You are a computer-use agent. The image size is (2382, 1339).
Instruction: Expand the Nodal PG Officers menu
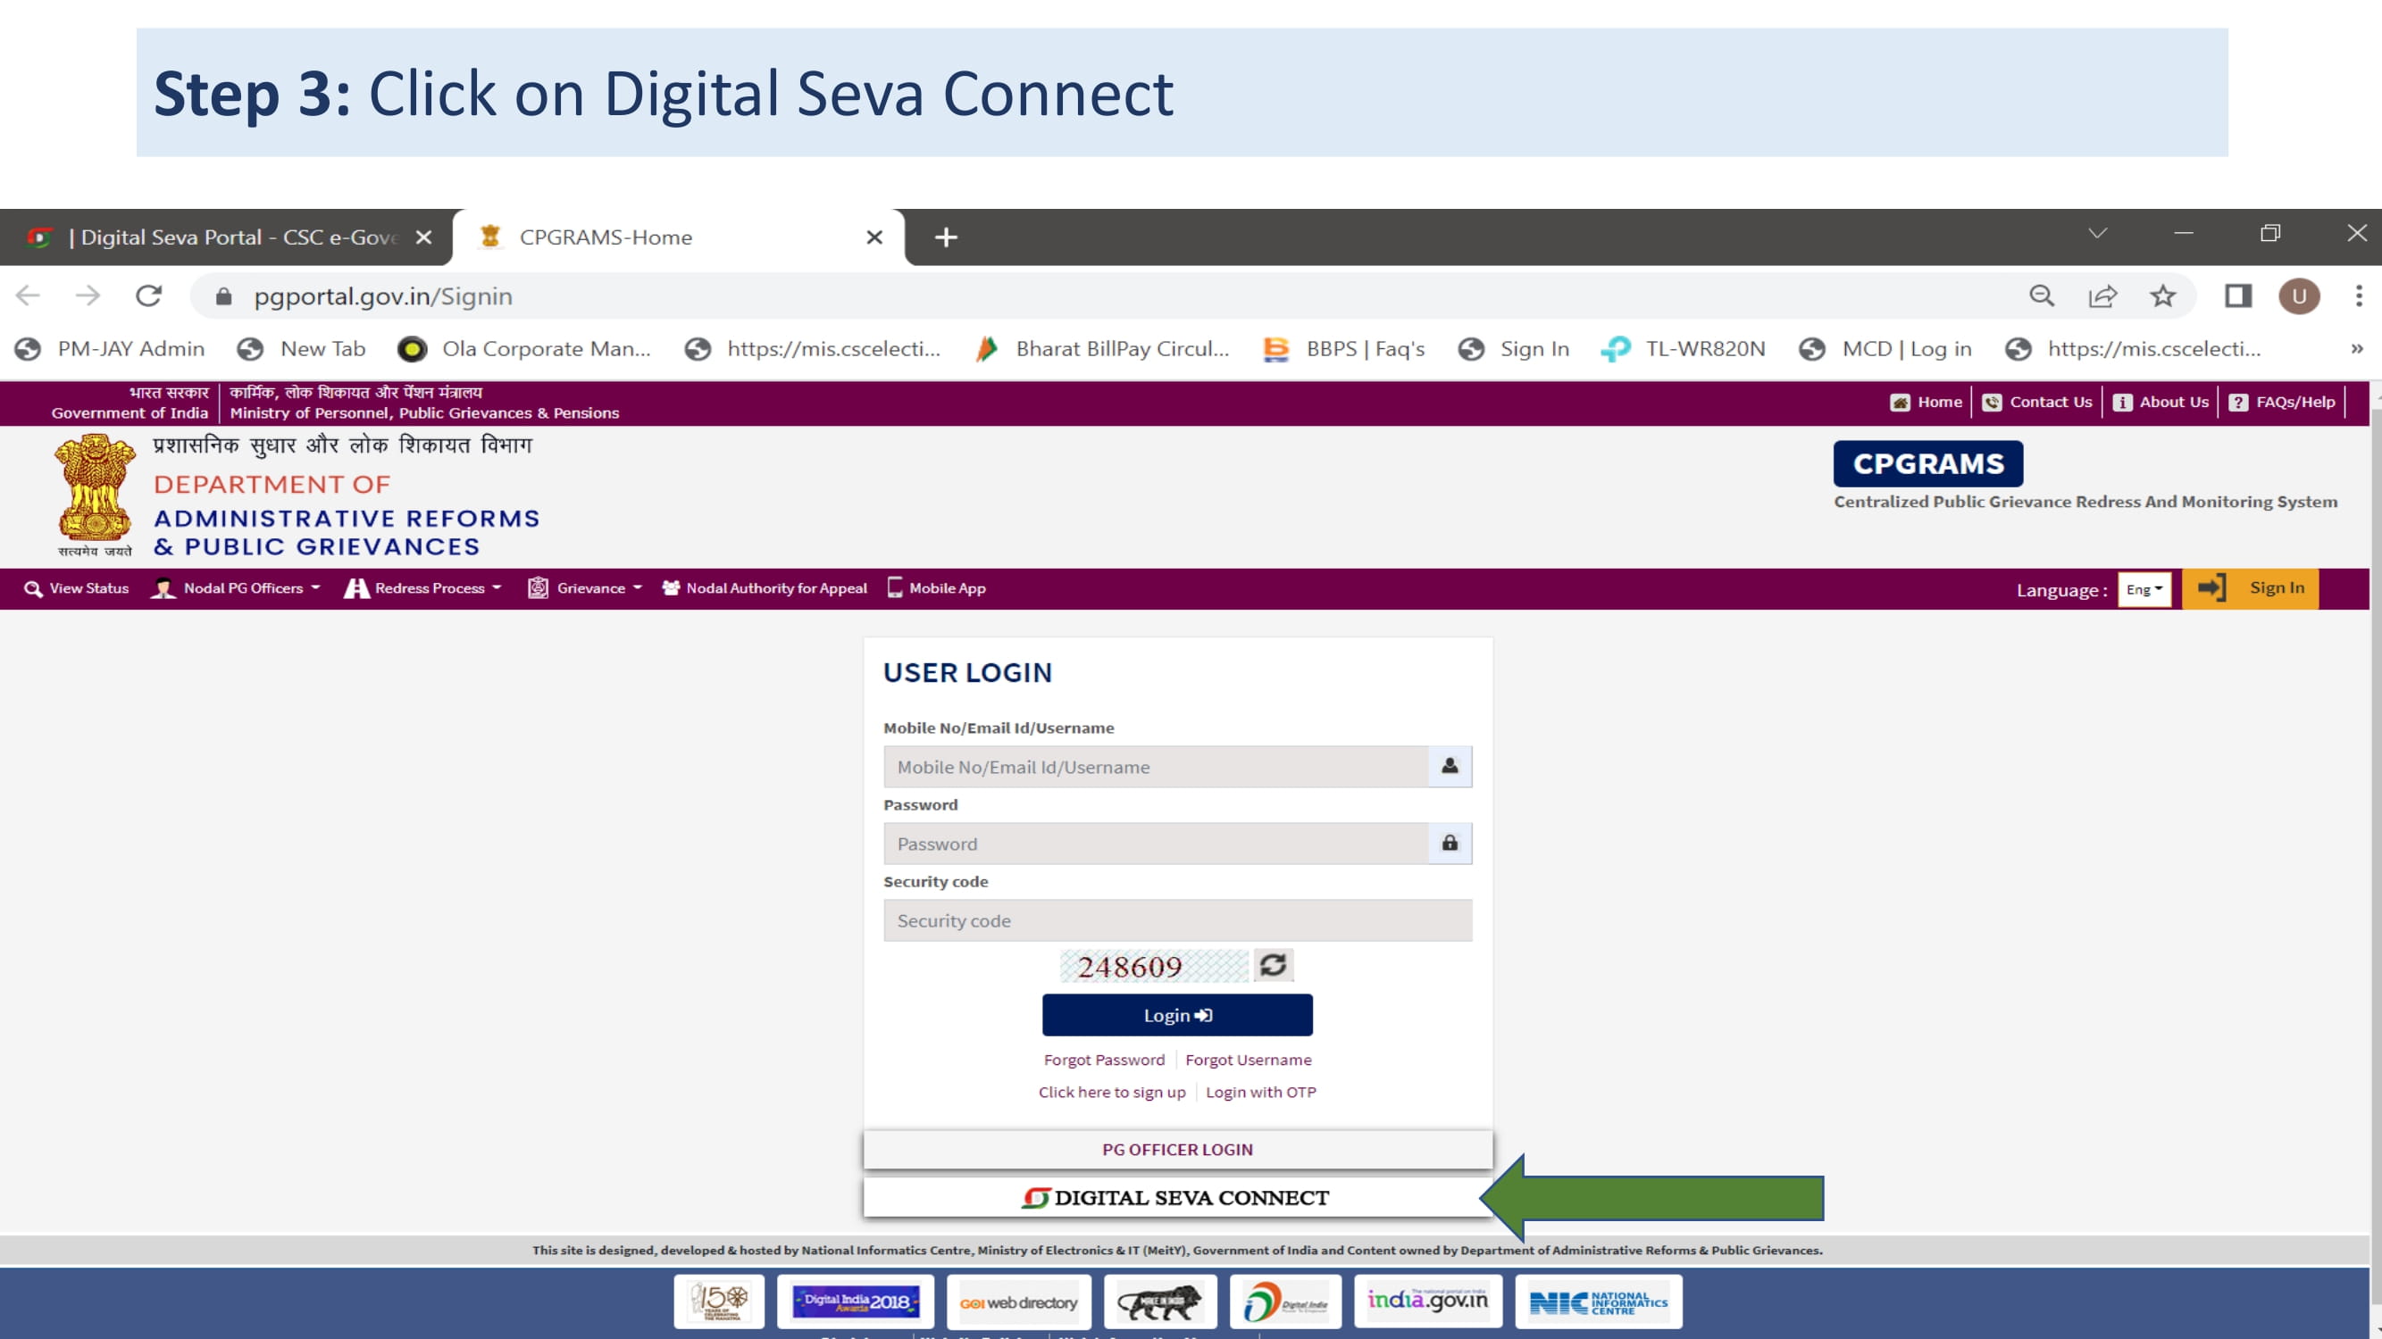[236, 587]
